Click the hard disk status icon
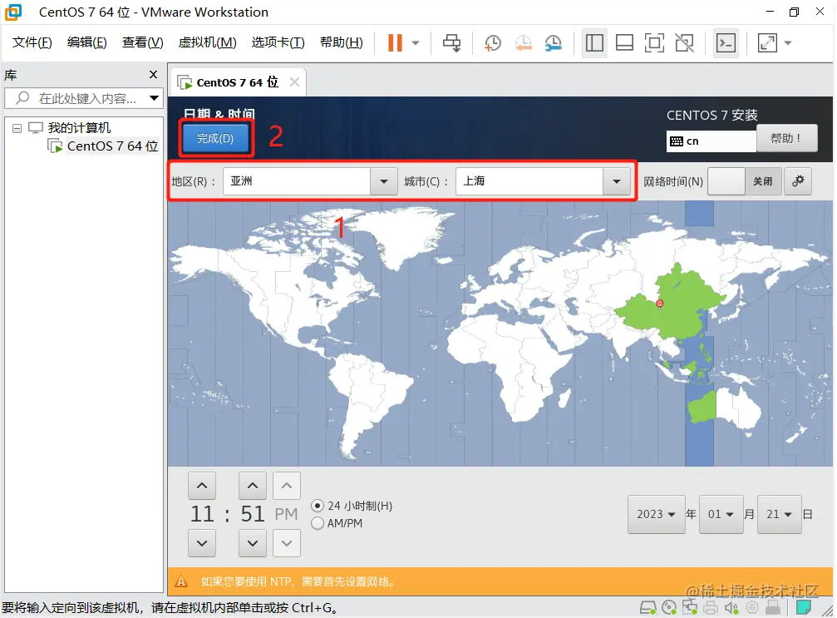The height and width of the screenshot is (618, 837). click(648, 608)
